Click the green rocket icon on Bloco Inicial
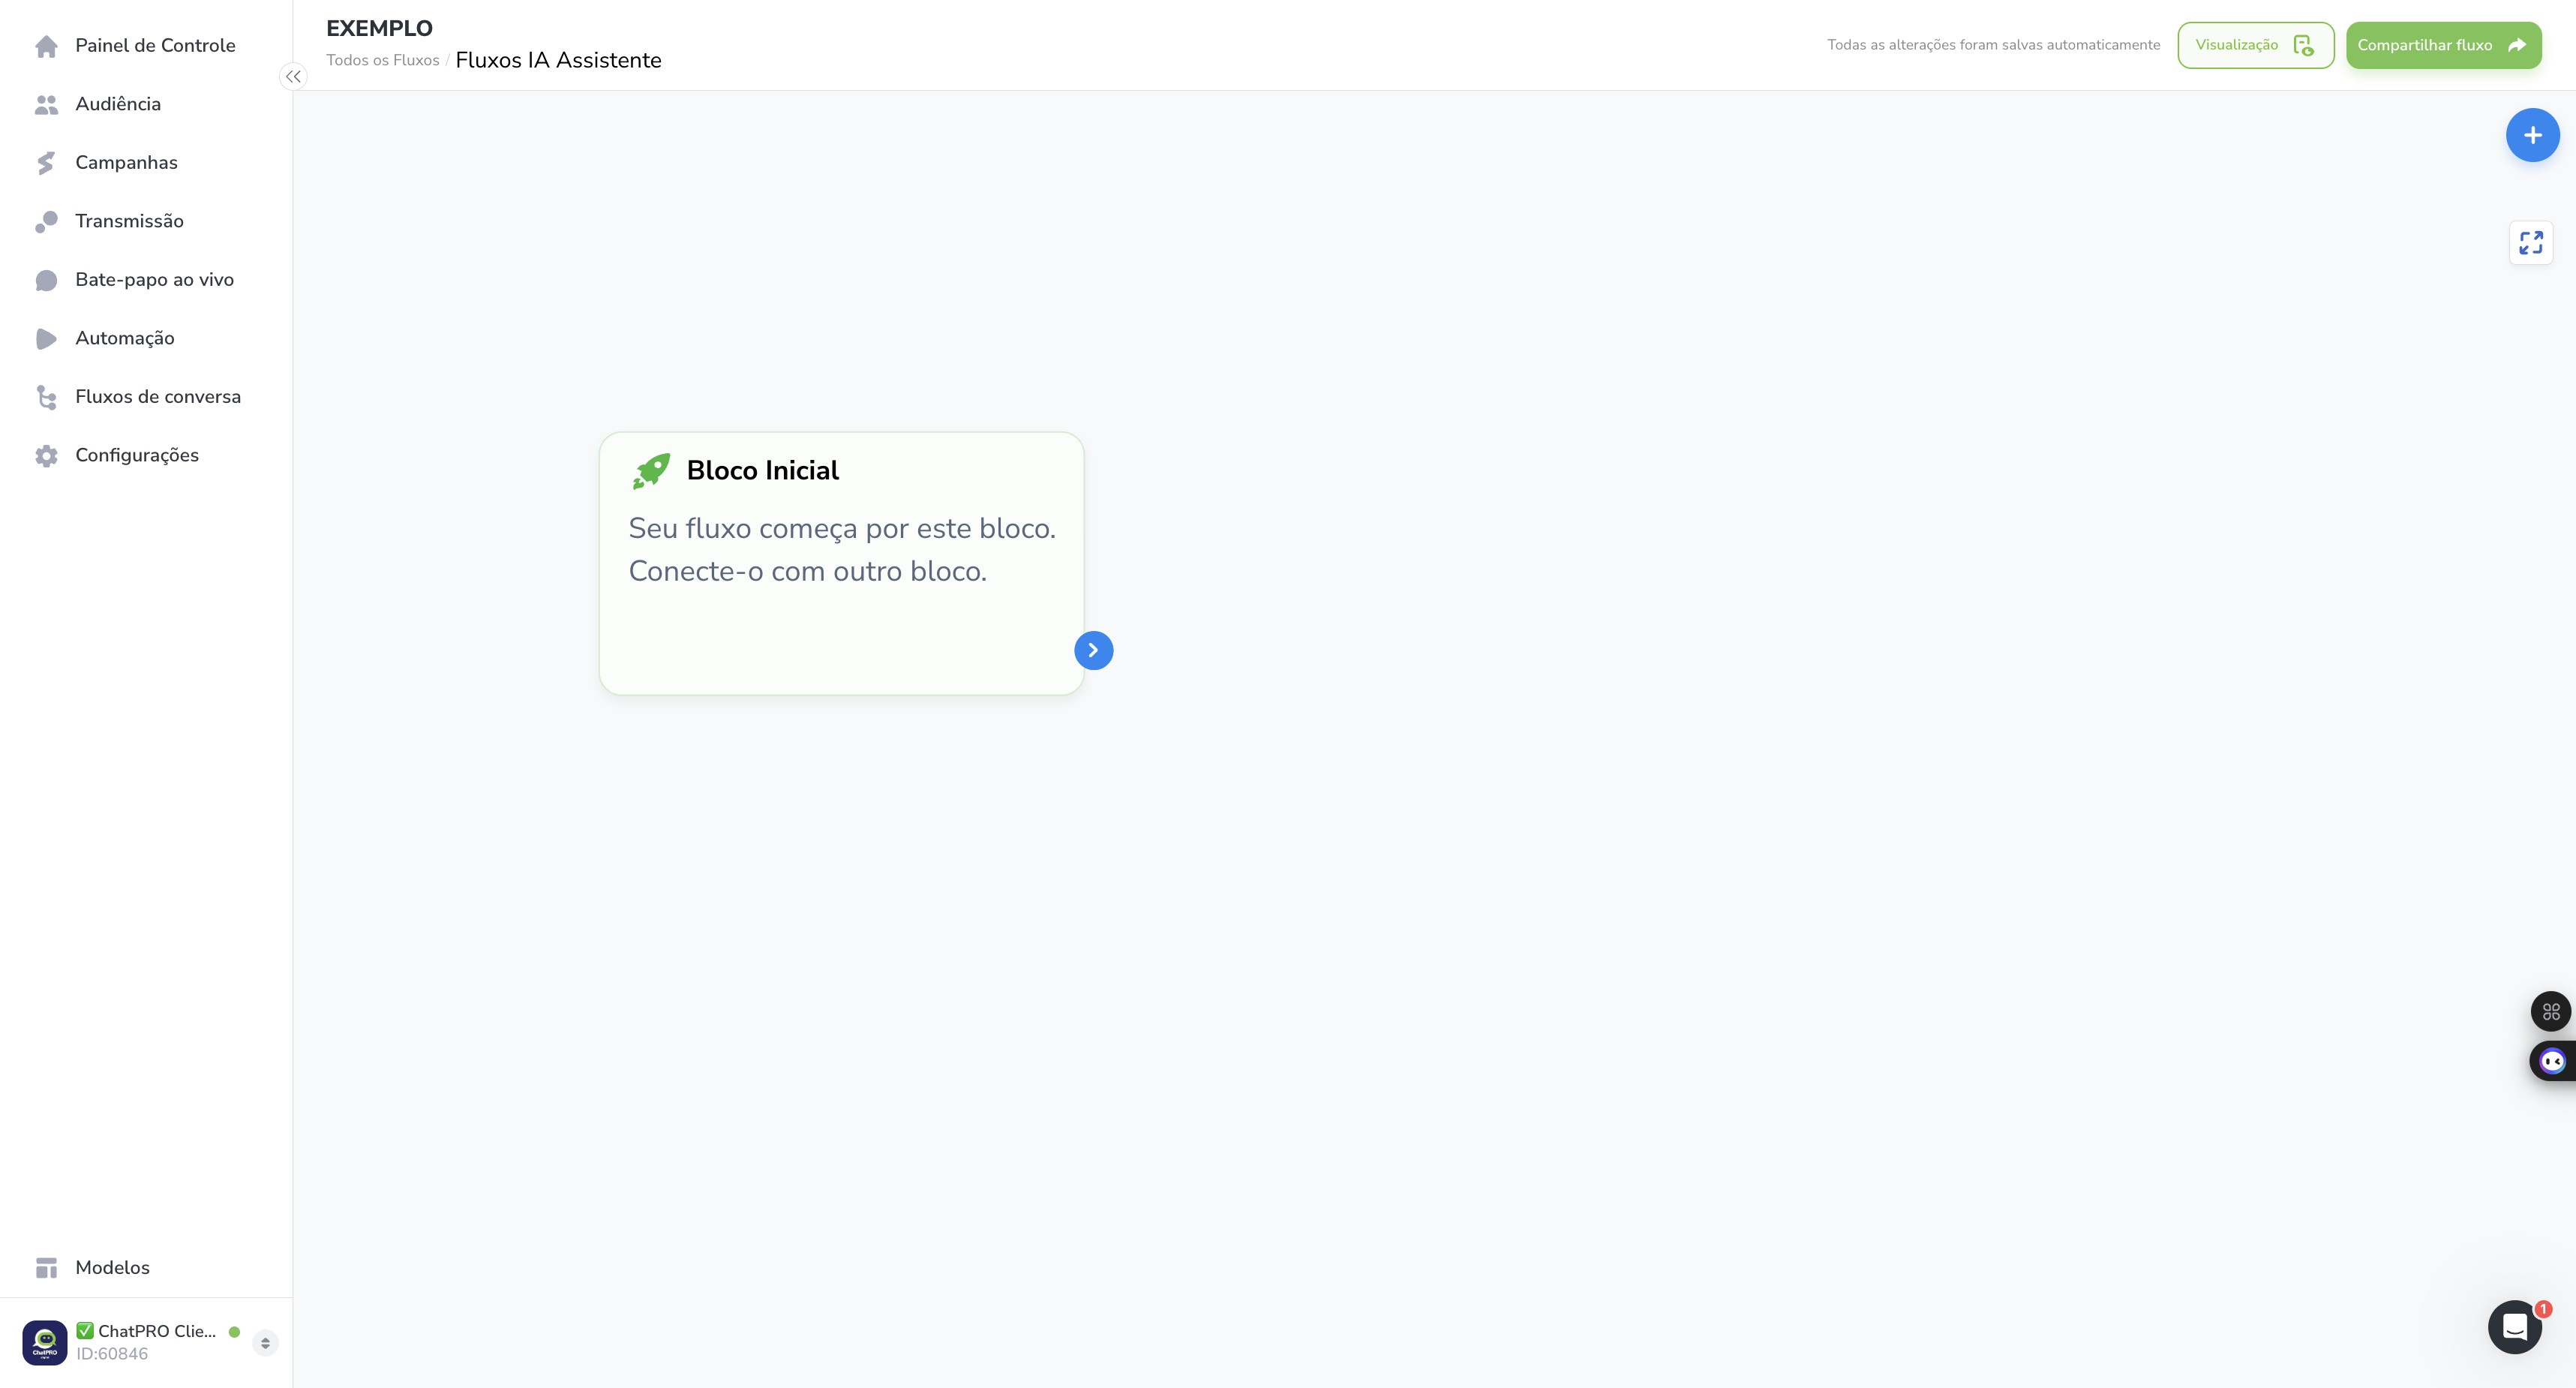 coord(651,471)
